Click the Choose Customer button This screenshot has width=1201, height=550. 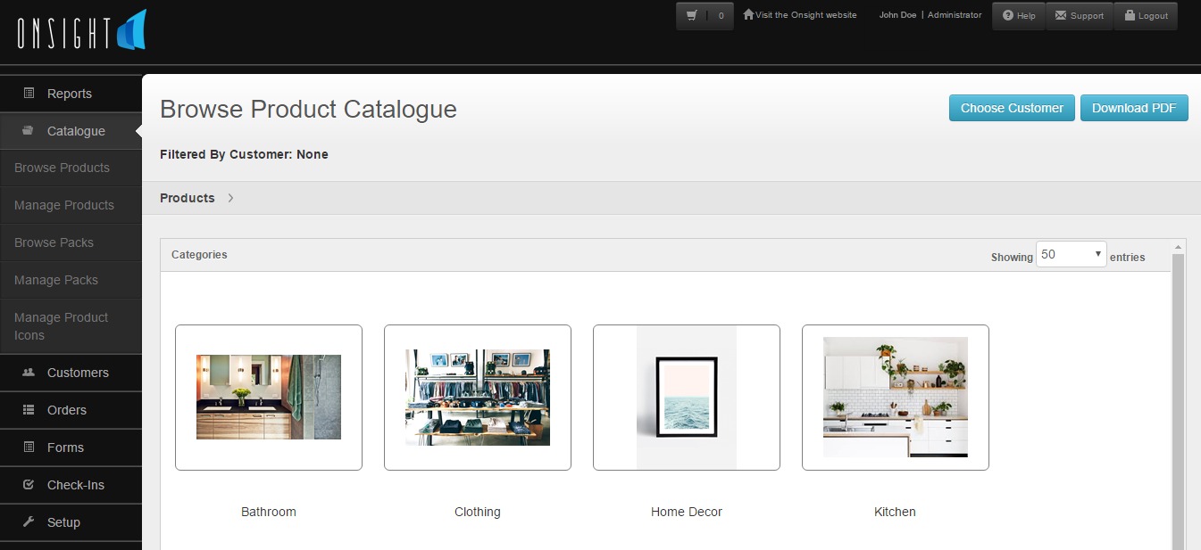pos(1012,107)
